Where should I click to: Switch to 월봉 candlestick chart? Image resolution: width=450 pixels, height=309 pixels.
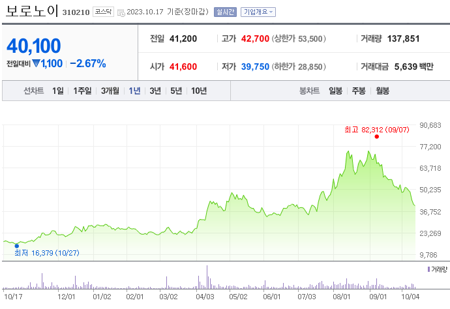383,91
